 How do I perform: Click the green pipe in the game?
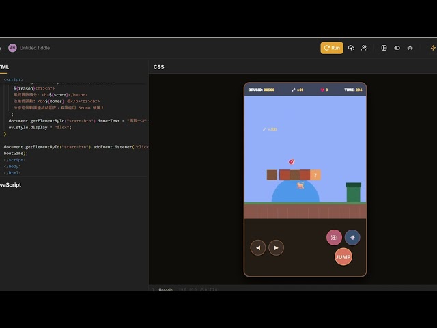(354, 193)
